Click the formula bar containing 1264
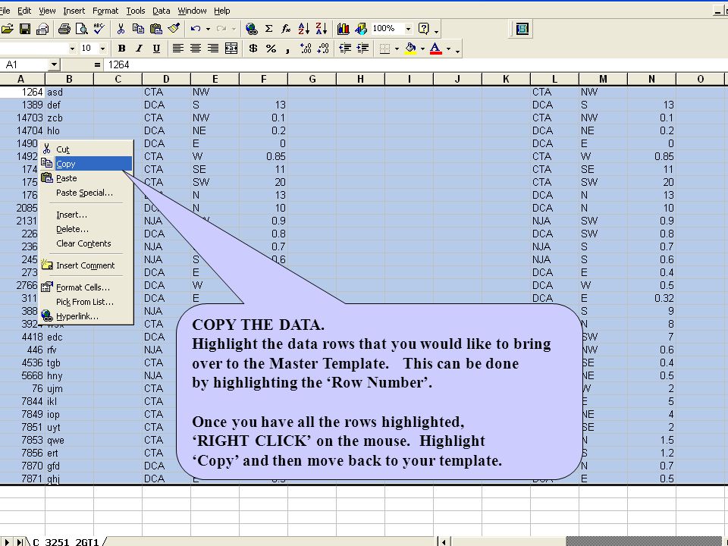Viewport: 728px width, 546px height. [x=416, y=64]
